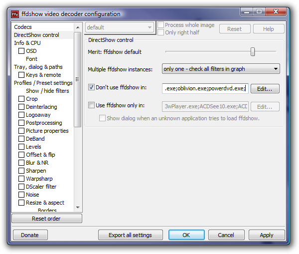The image size is (299, 254).
Task: Open the Multiple ffdshow instances dropdown
Action: pos(221,69)
